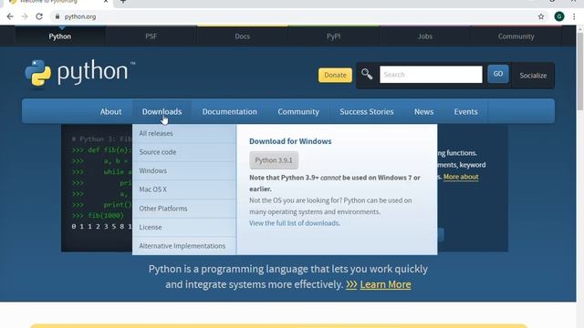Choose Windows from Downloads menu
The image size is (584, 328).
pos(184,170)
